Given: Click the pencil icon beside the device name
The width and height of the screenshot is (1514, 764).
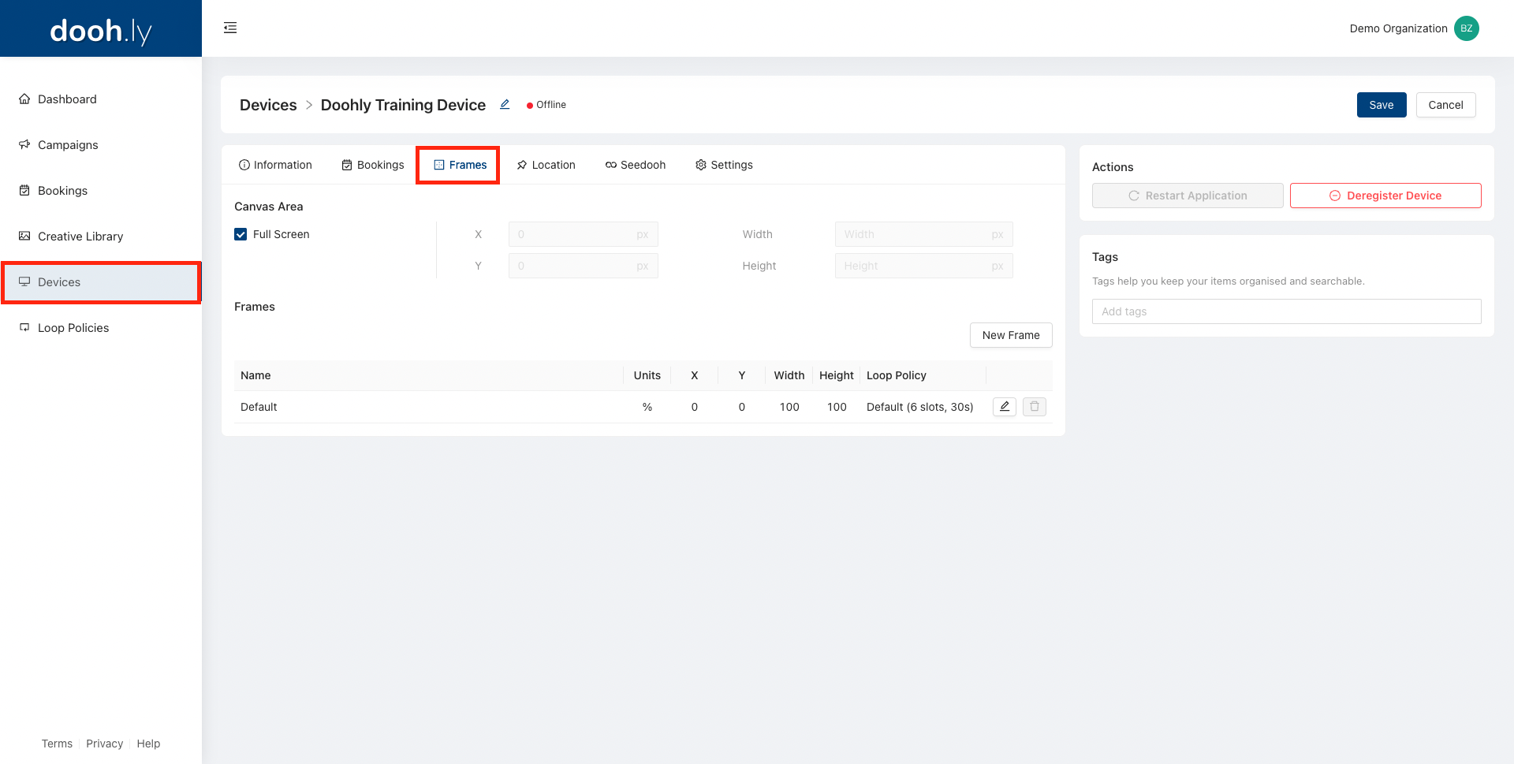Looking at the screenshot, I should pos(505,105).
